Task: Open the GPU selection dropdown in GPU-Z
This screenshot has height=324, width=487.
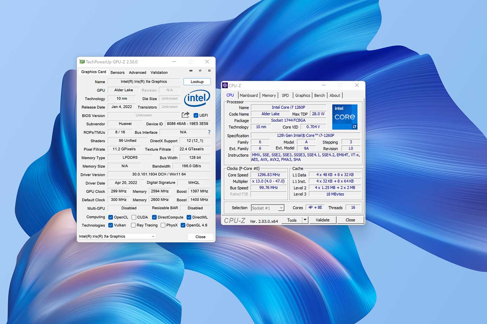Action: tap(117, 236)
